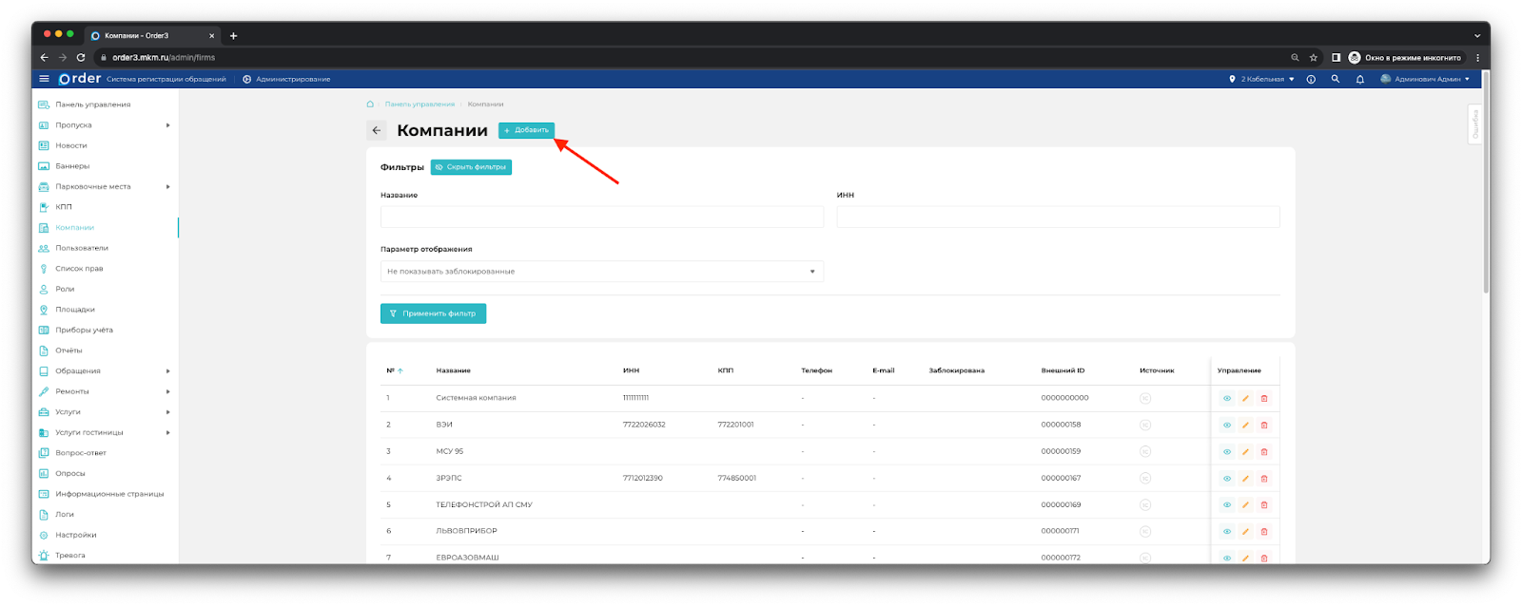
Task: Click the back arrow beside Компании
Action: coord(377,130)
